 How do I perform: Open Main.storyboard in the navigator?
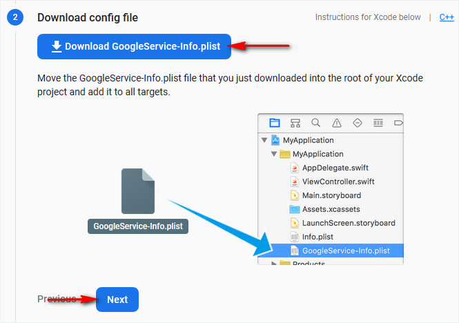[331, 195]
